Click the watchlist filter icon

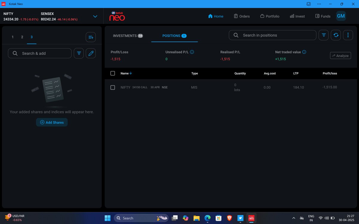pyautogui.click(x=79, y=53)
